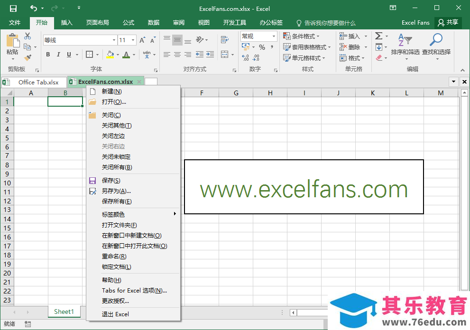Switch to Office Tab.xlsx document tab
This screenshot has width=470, height=330.
(34, 82)
